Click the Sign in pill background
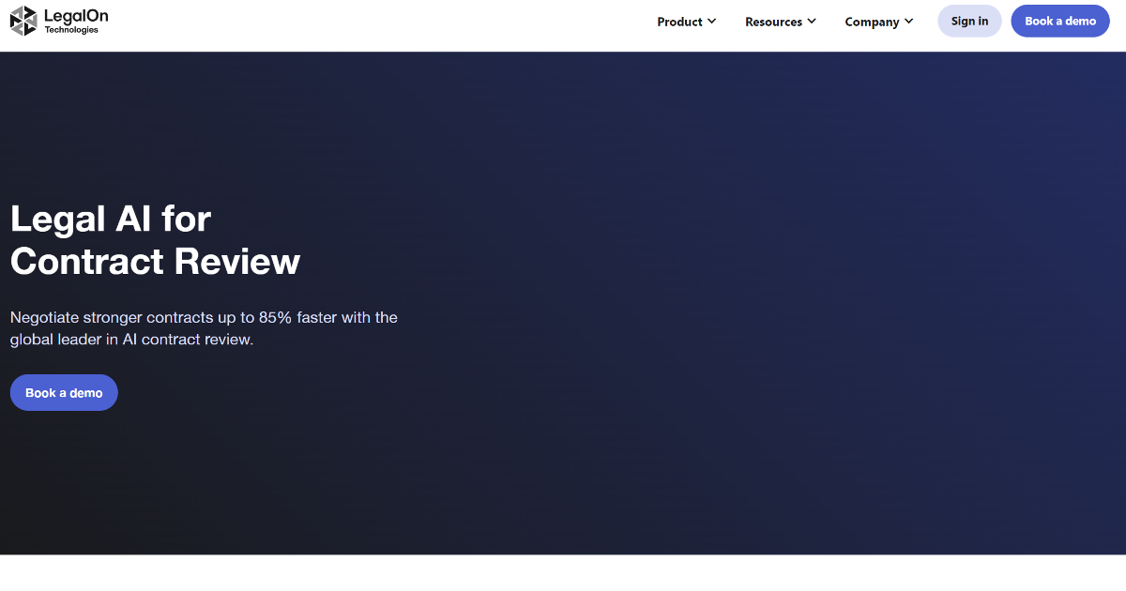This screenshot has width=1126, height=591. (x=969, y=20)
